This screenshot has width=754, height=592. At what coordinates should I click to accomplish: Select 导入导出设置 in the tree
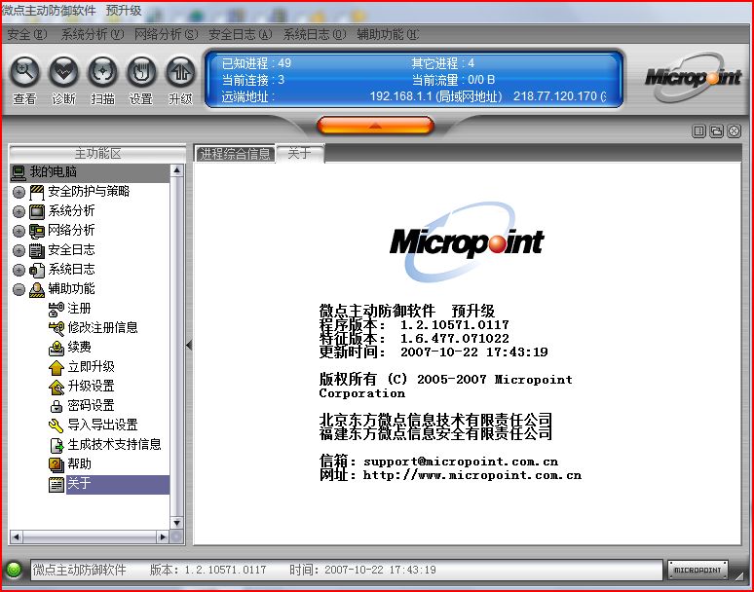(102, 425)
